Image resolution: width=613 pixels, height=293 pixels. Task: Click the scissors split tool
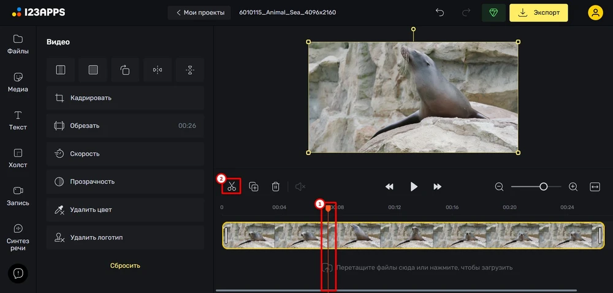pyautogui.click(x=232, y=186)
